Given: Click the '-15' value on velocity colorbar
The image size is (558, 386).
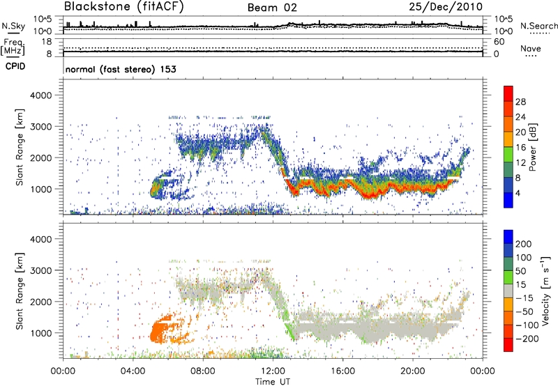Looking at the screenshot, I should pos(525,298).
